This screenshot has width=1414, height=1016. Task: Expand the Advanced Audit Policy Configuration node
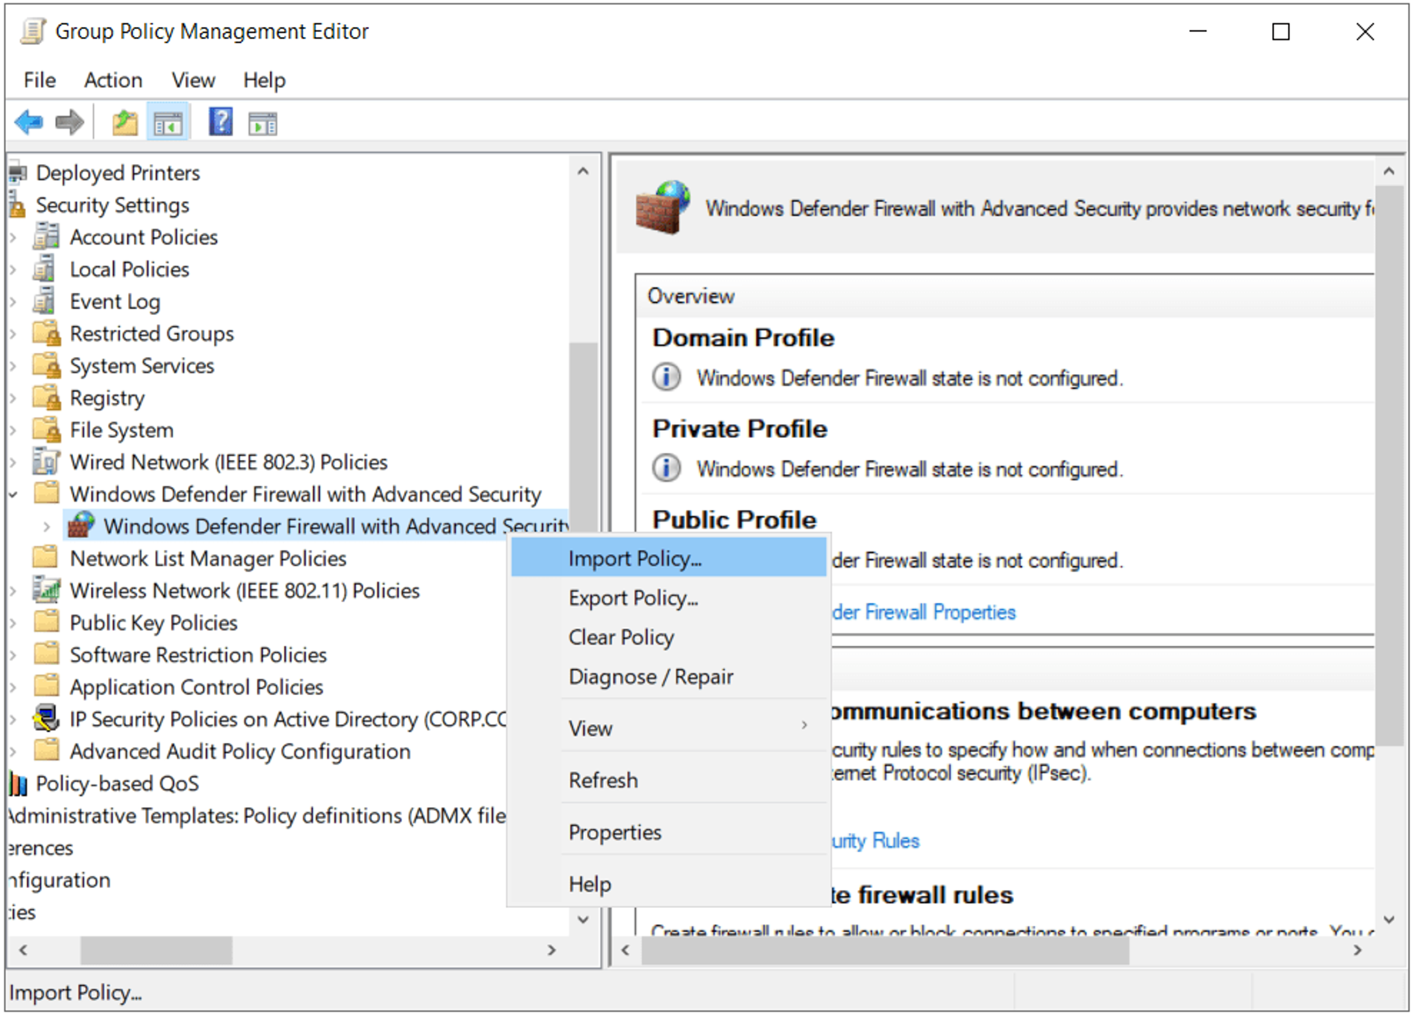[13, 752]
